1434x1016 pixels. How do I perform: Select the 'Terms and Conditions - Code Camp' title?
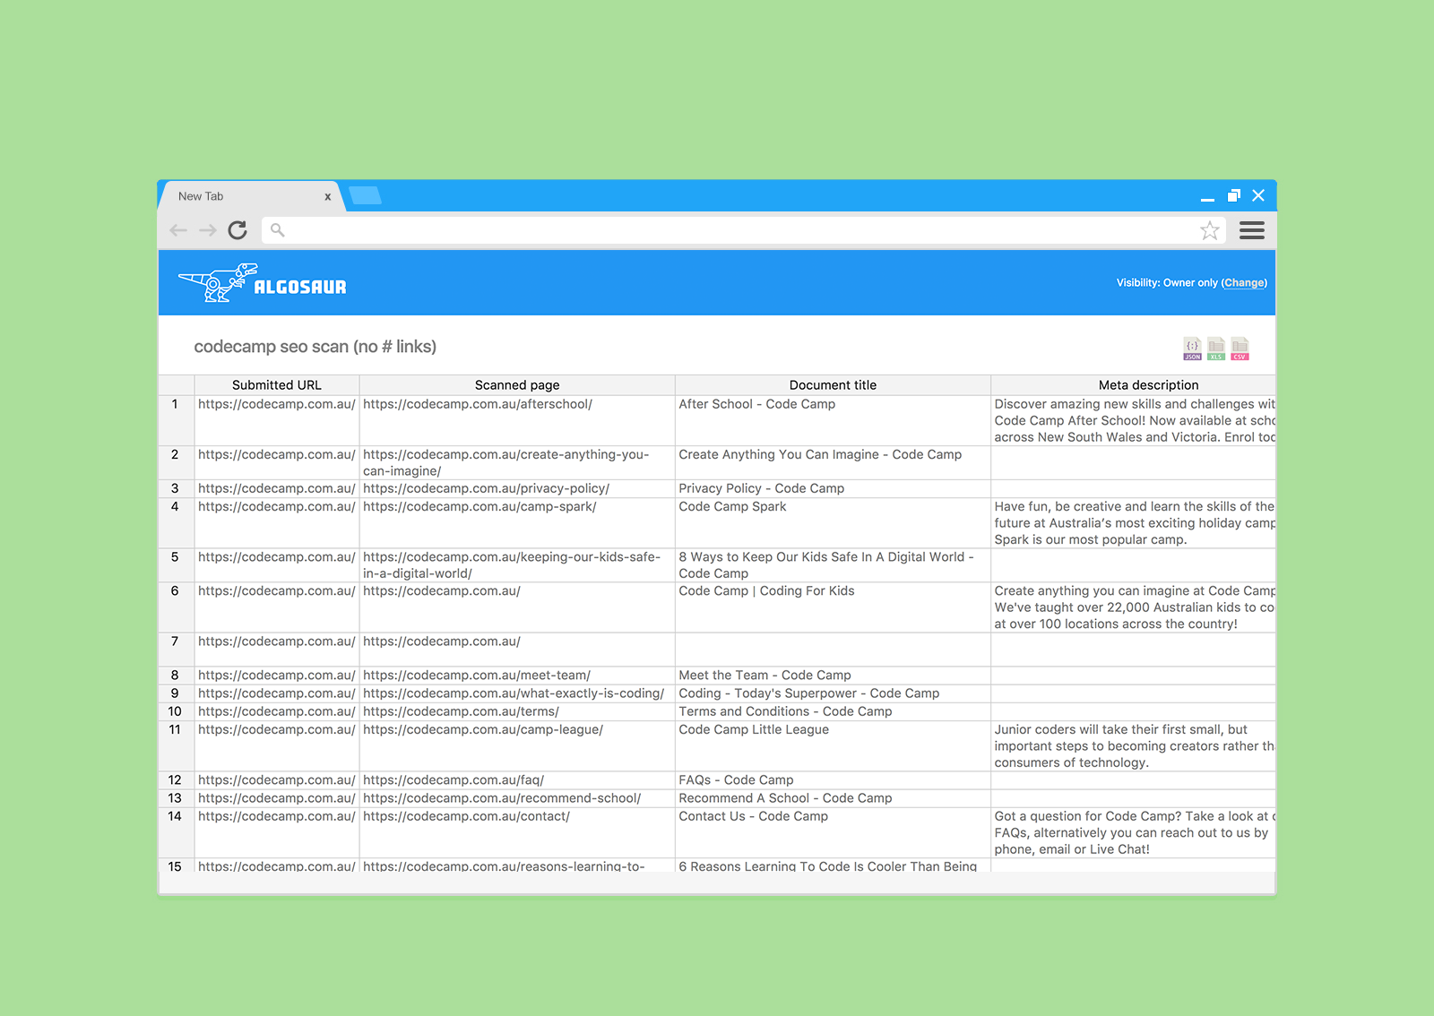pyautogui.click(x=785, y=711)
